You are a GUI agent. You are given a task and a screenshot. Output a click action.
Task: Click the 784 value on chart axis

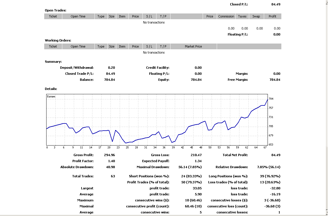(x=271, y=99)
